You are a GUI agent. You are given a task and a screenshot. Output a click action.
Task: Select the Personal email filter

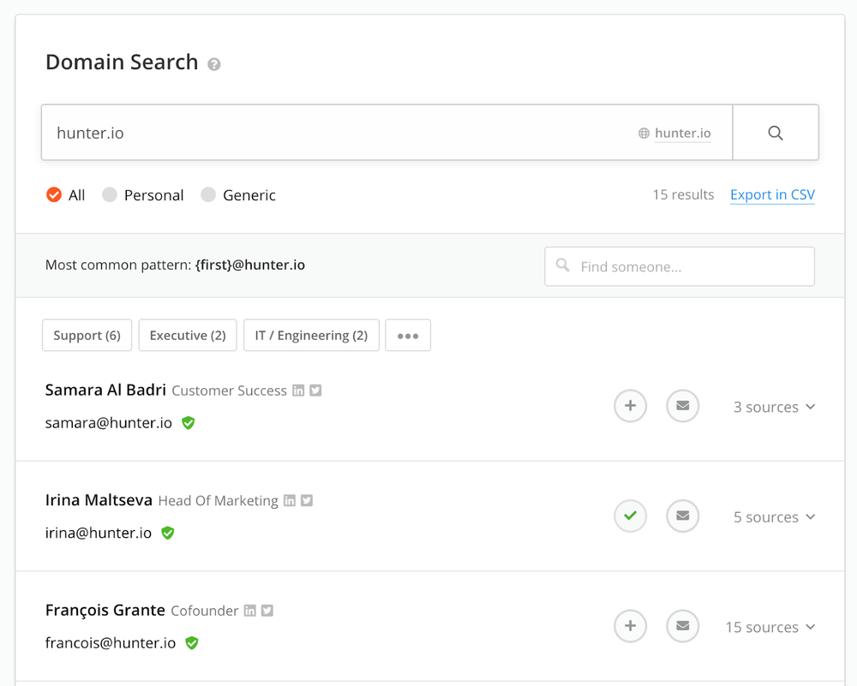(x=110, y=194)
